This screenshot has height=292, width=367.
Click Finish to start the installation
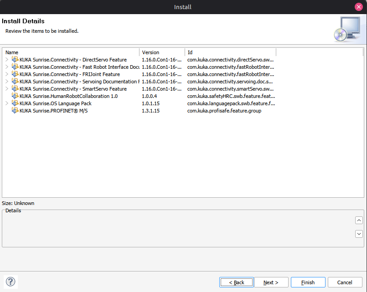(x=308, y=282)
